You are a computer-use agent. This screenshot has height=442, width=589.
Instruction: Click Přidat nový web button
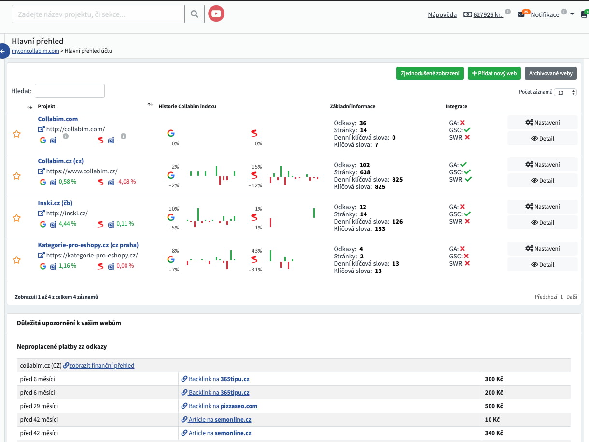(494, 73)
